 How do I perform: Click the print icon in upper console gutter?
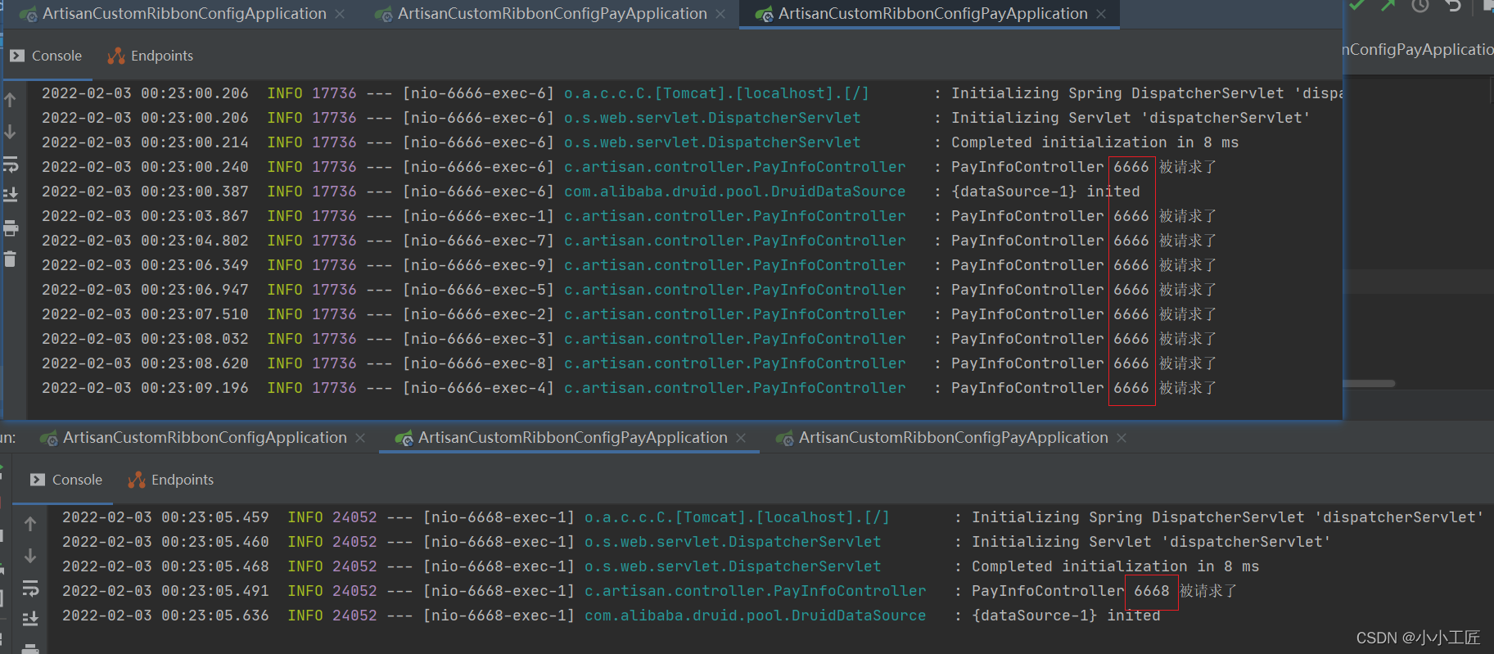coord(11,228)
